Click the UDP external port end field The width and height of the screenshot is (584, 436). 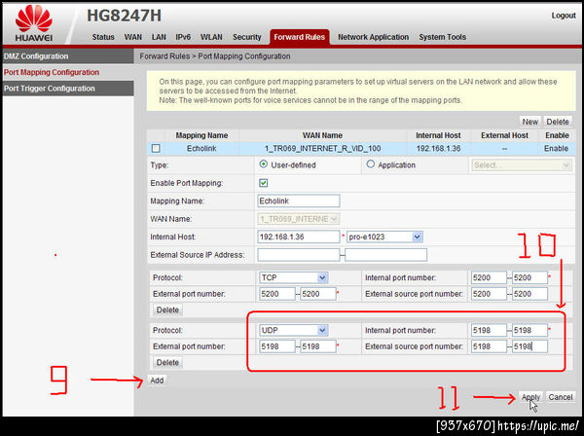click(x=318, y=346)
